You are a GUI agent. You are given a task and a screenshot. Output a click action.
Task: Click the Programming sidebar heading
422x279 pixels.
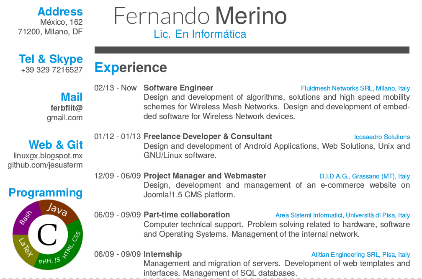point(46,193)
